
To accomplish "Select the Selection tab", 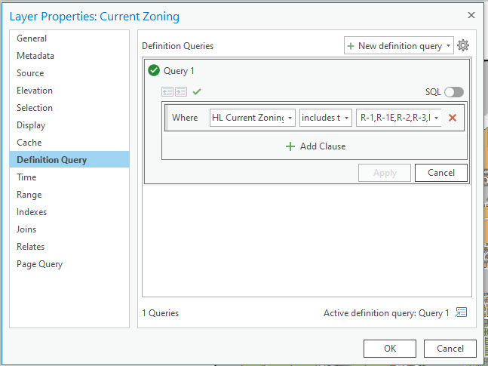I will coord(69,108).
